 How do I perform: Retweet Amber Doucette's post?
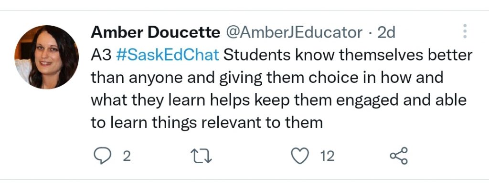point(202,156)
